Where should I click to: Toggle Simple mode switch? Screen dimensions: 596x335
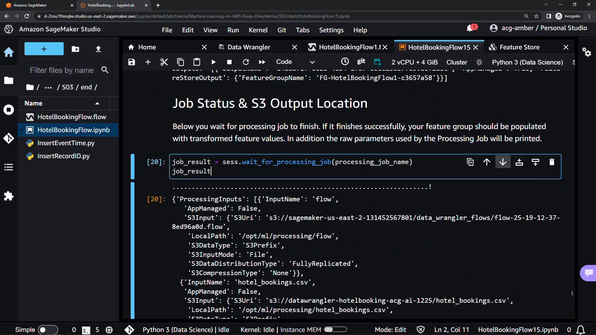(x=48, y=330)
